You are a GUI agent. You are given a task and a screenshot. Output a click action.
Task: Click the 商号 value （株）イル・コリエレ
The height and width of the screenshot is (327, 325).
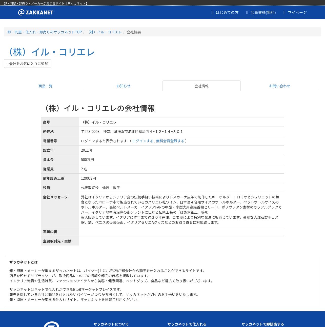click(99, 122)
